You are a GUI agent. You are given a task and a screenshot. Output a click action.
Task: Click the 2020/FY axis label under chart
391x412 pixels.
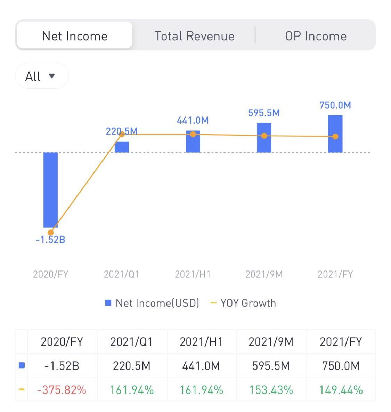coord(50,274)
